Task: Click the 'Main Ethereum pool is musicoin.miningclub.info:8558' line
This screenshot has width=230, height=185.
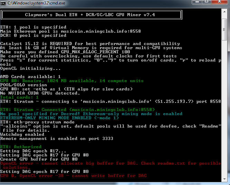Action: click(70, 31)
